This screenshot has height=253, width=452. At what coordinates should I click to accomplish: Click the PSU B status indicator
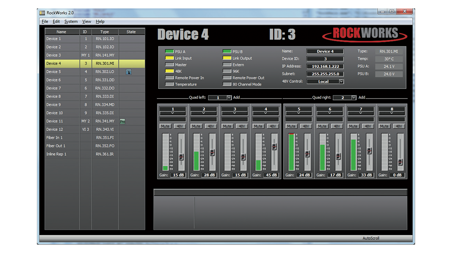point(227,51)
